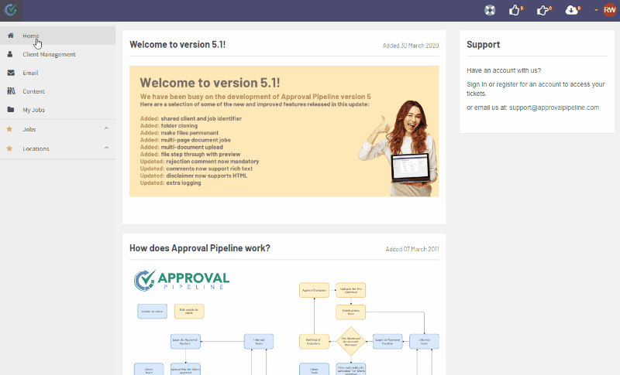This screenshot has width=620, height=375.
Task: Open user menu dropdown arrow beside RW
Action: (x=596, y=10)
